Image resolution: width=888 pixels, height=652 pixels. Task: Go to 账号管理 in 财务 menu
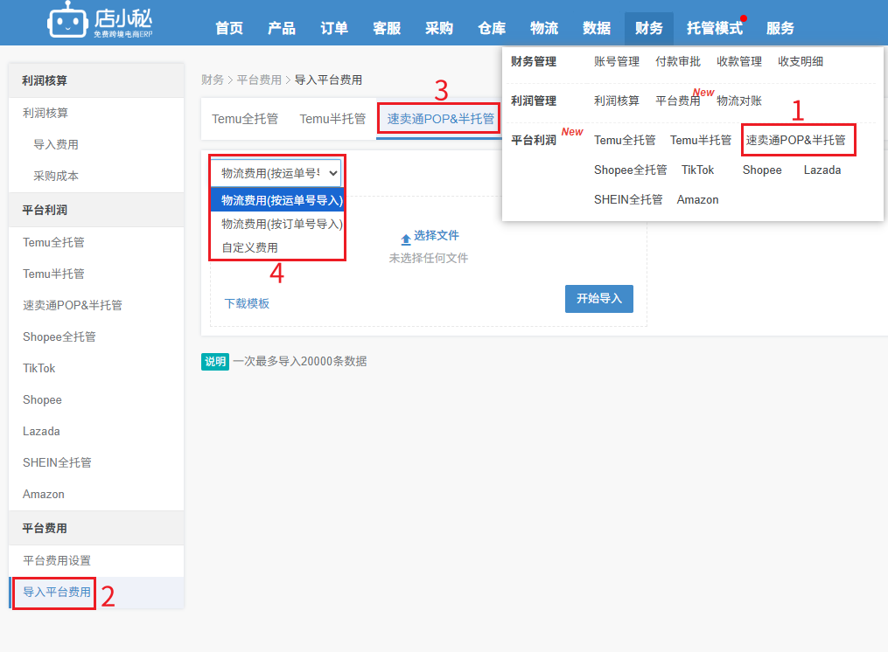point(617,62)
